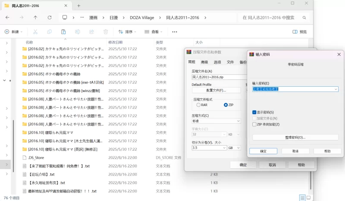Click 确定 in the password dialog

click(x=263, y=151)
